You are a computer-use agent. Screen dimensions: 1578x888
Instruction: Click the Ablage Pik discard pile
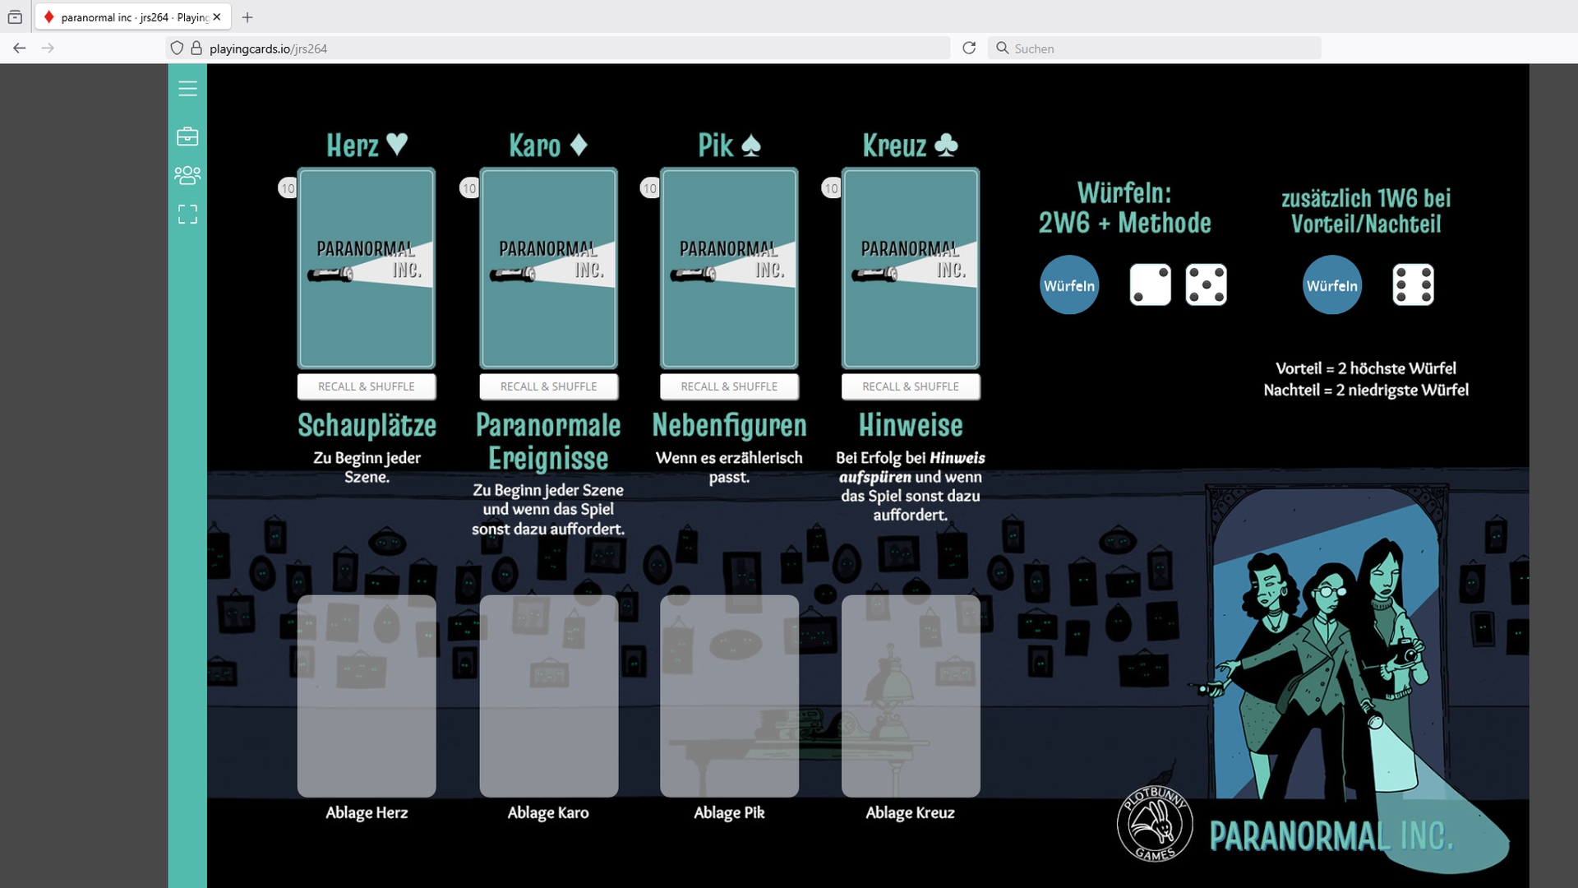[x=729, y=696]
